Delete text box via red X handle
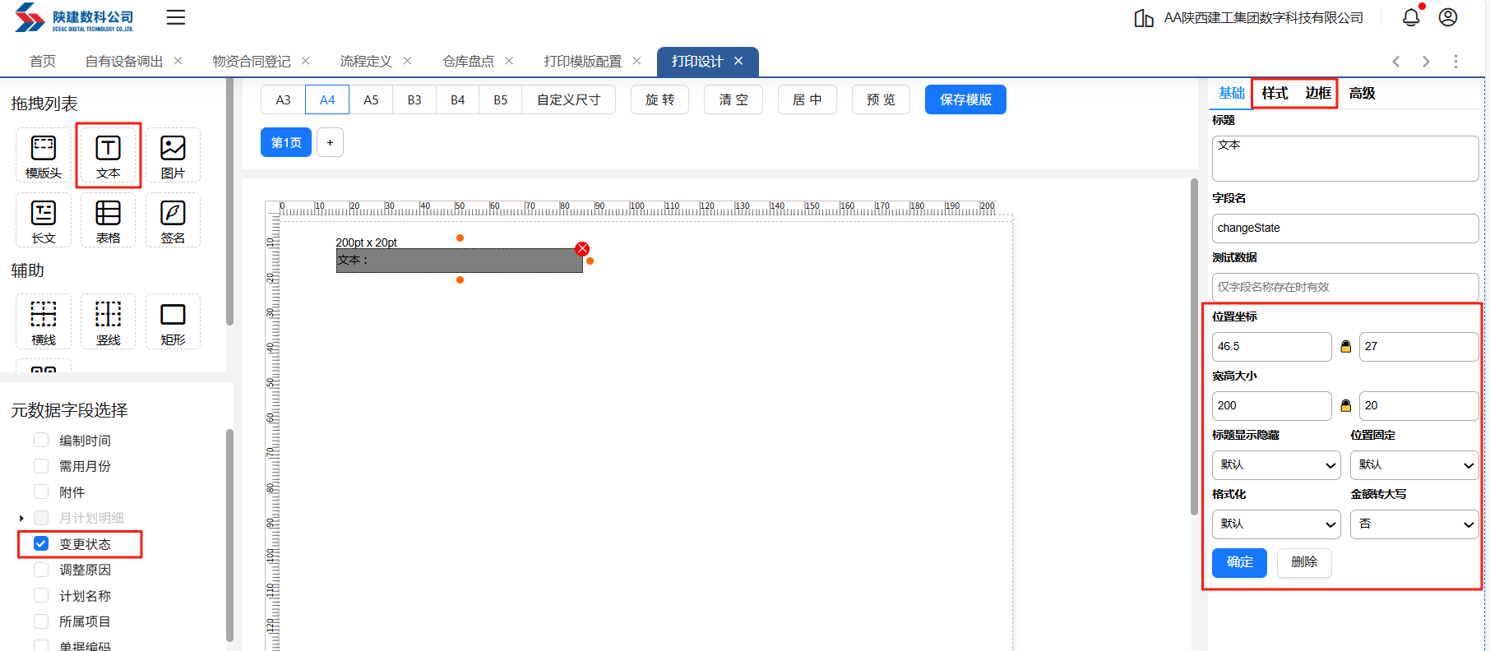1490x651 pixels. pyautogui.click(x=582, y=249)
